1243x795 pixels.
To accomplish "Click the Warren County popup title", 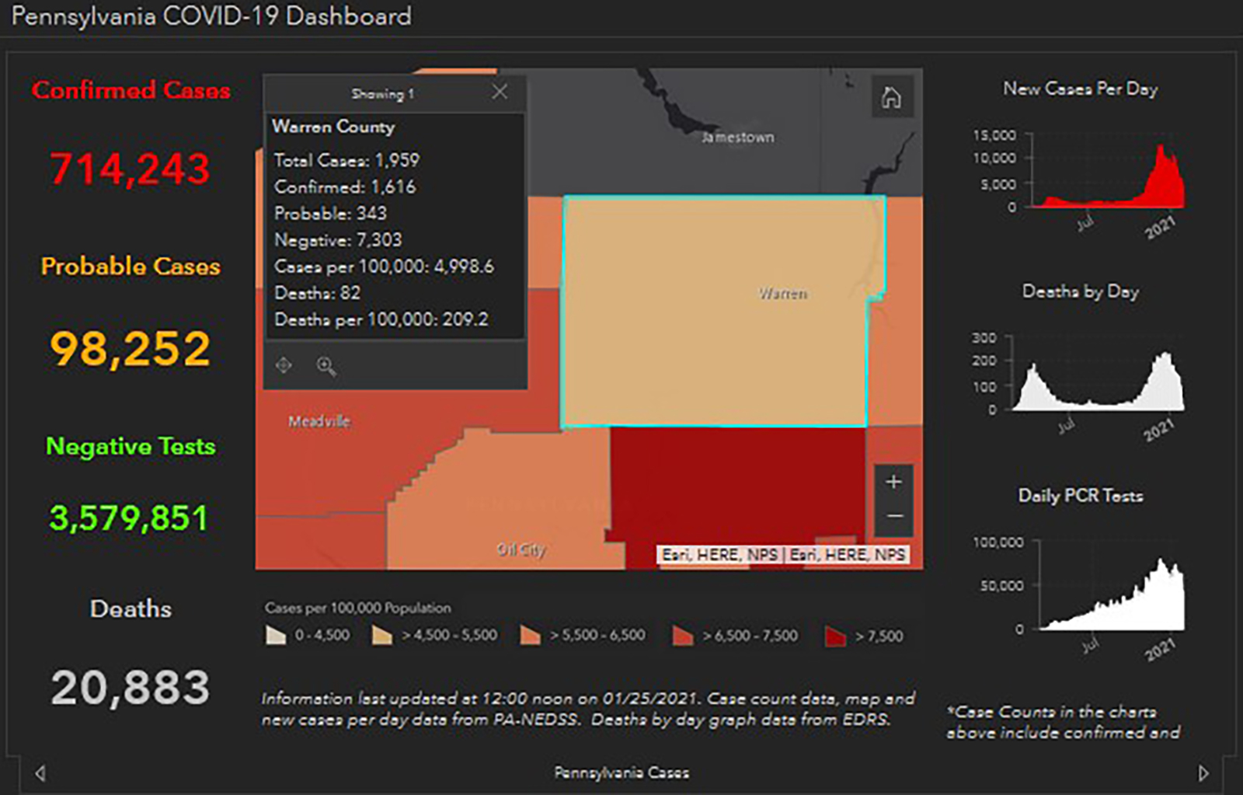I will tap(333, 126).
